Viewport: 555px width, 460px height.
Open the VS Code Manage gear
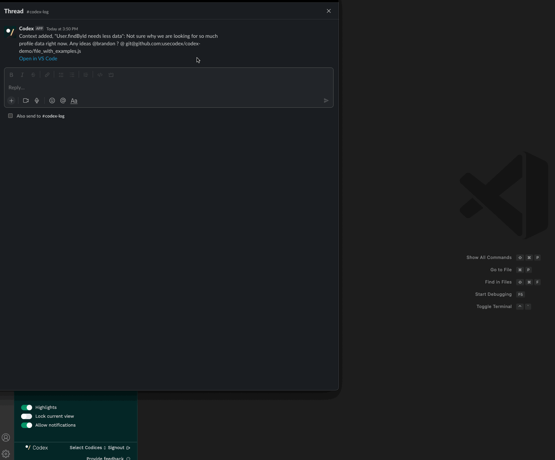[x=6, y=454]
